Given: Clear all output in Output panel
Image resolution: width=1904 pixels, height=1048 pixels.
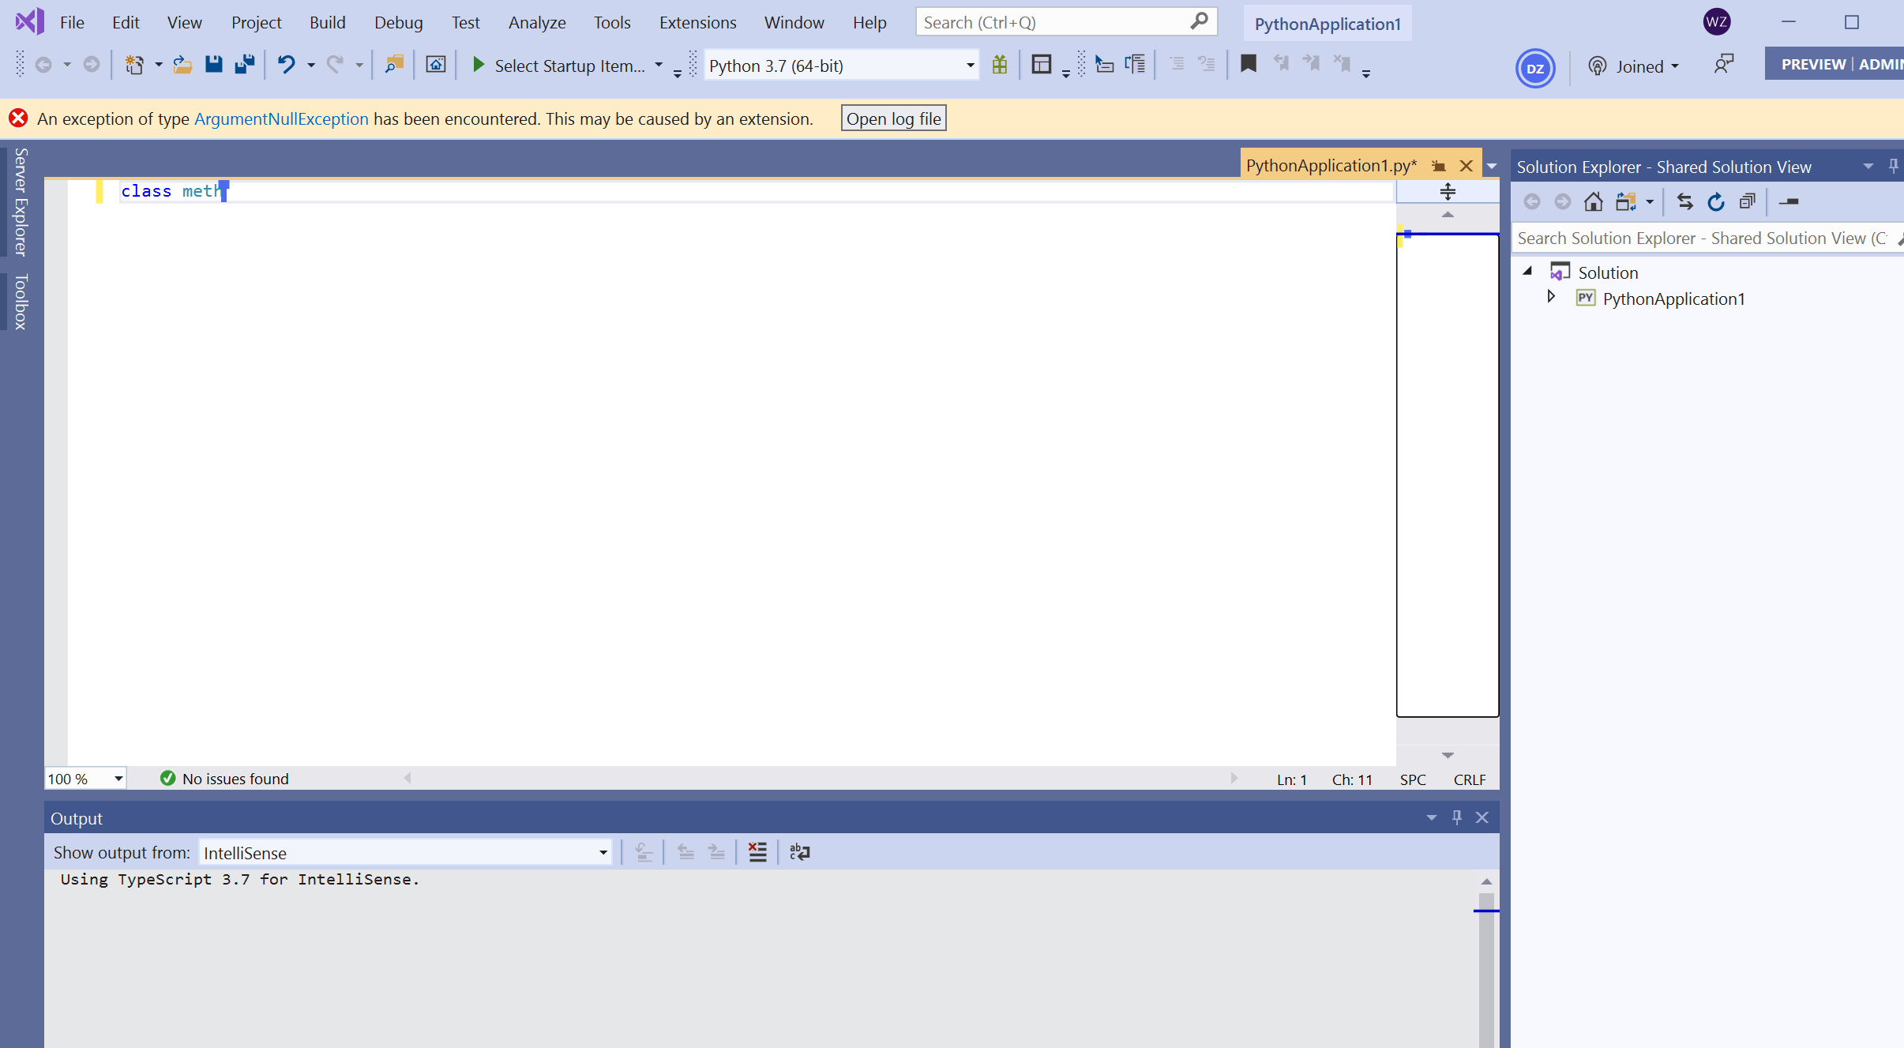Looking at the screenshot, I should pyautogui.click(x=757, y=852).
